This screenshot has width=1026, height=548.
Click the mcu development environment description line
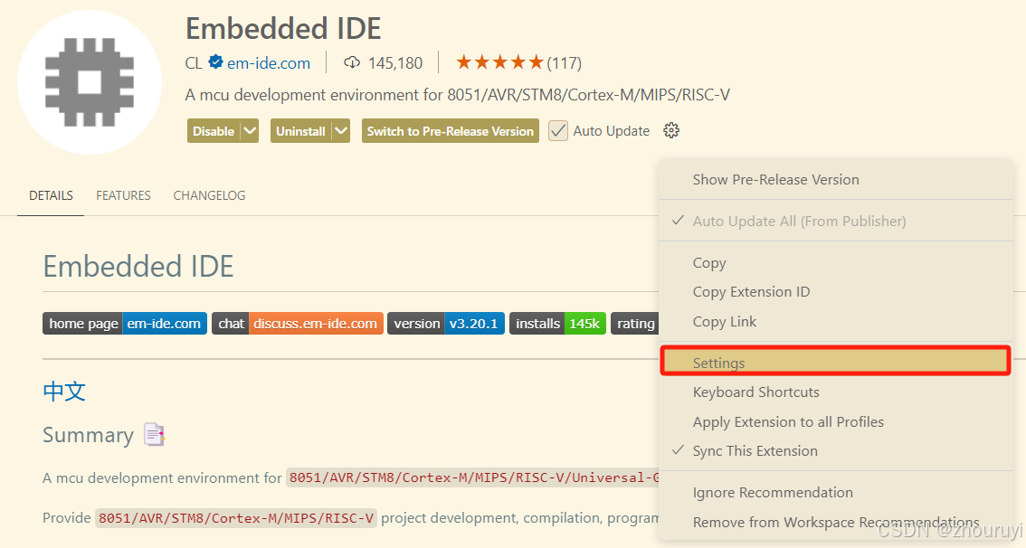tap(458, 95)
